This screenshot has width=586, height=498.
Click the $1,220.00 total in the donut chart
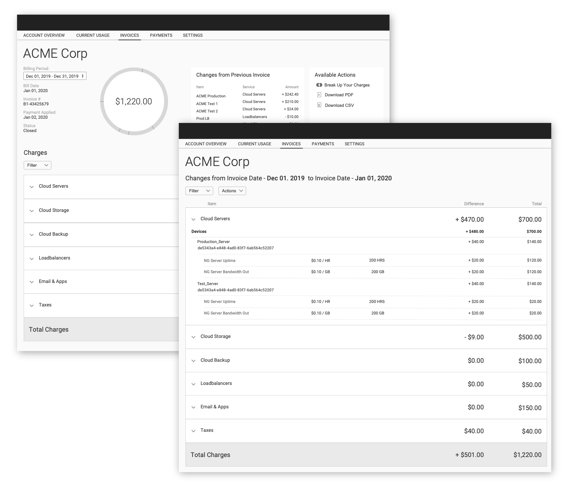(x=134, y=102)
